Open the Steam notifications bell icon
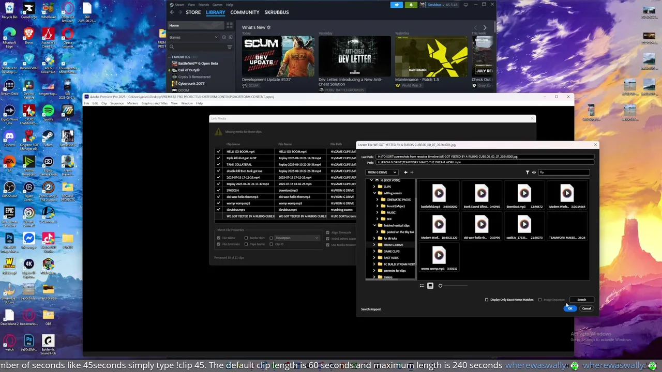This screenshot has width=662, height=372. coord(411,5)
